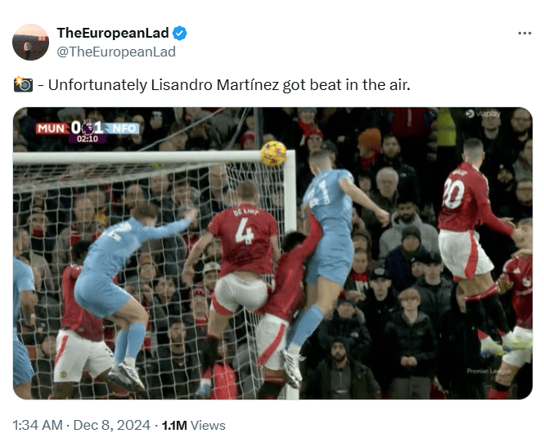Click the blue verified badge
The image size is (544, 438).
(180, 34)
